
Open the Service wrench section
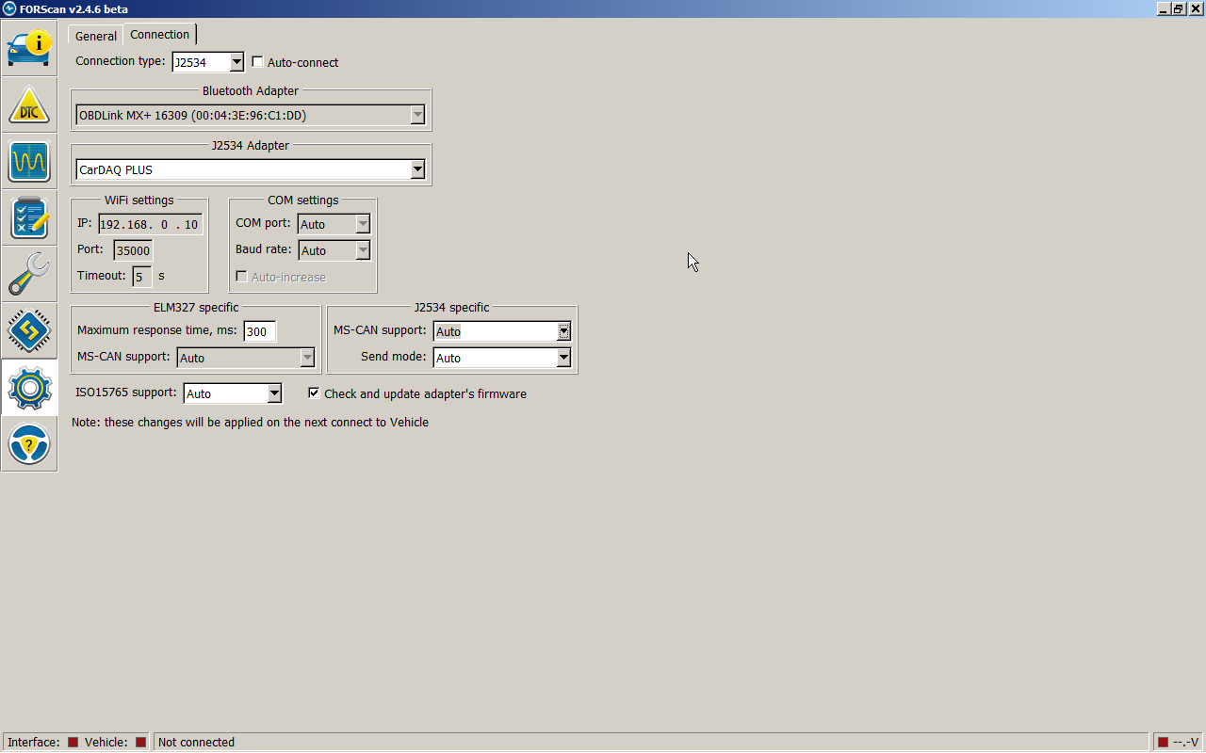tap(29, 274)
